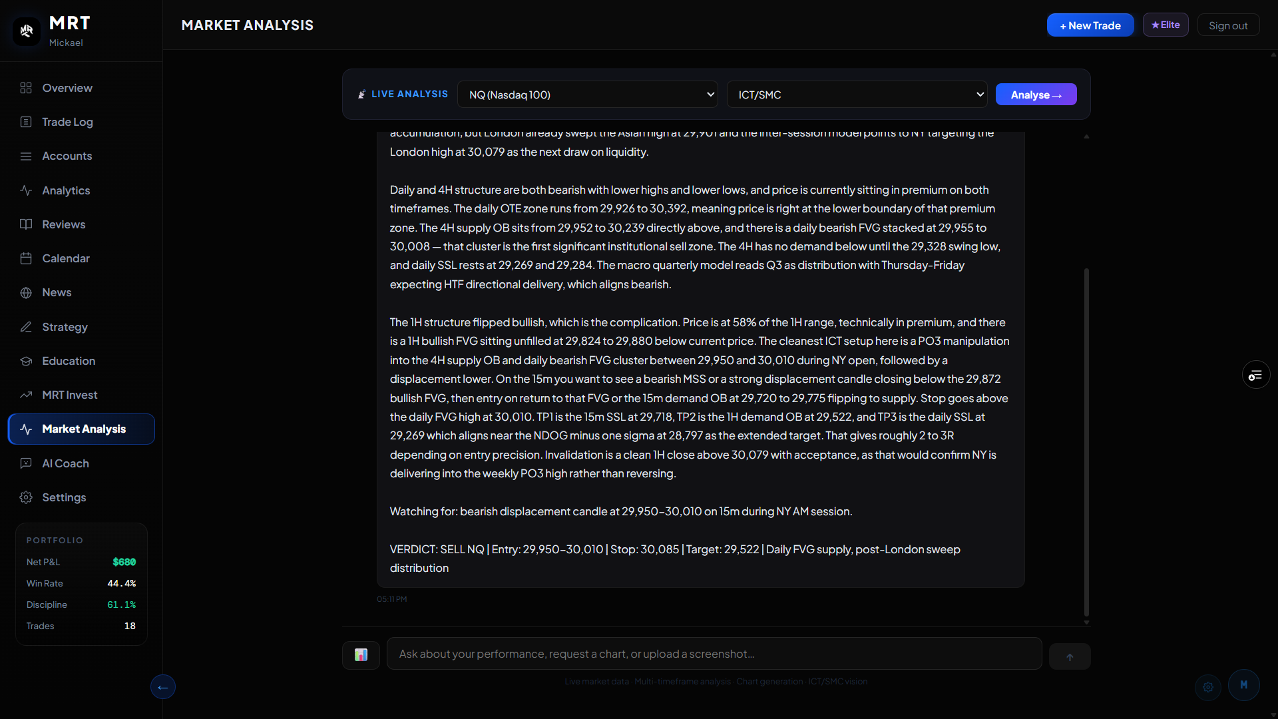This screenshot has height=719, width=1278.
Task: Click the analysis panel vertical scrollbar
Action: (x=1086, y=443)
